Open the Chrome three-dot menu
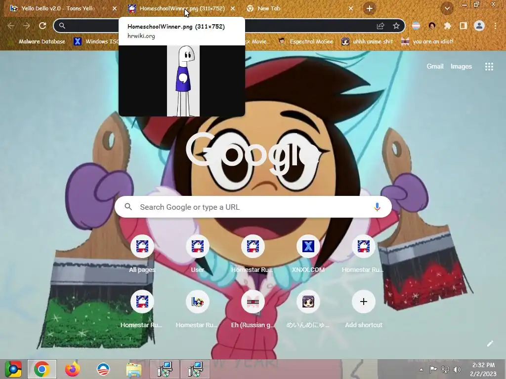 (x=495, y=26)
